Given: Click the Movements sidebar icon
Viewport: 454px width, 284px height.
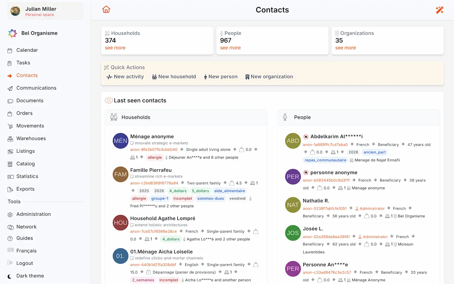Looking at the screenshot, I should [10, 126].
